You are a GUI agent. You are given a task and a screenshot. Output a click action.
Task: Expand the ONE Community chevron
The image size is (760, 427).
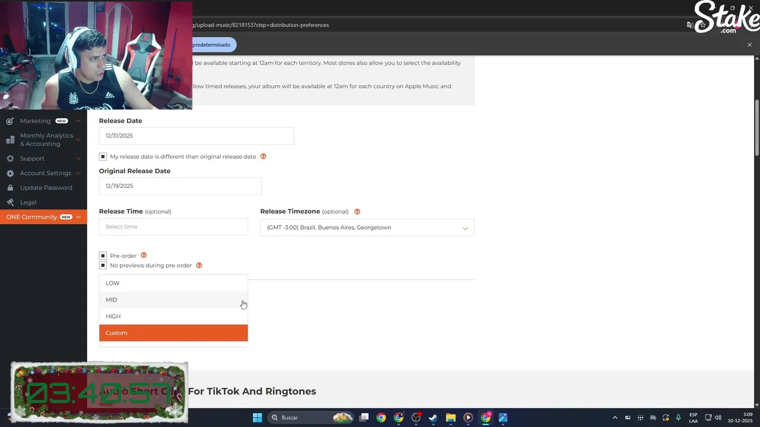coord(78,217)
